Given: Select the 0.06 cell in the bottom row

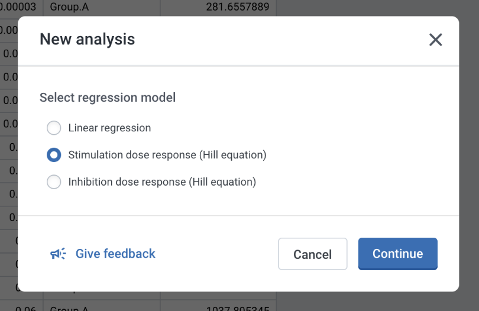Looking at the screenshot, I should click(25, 307).
